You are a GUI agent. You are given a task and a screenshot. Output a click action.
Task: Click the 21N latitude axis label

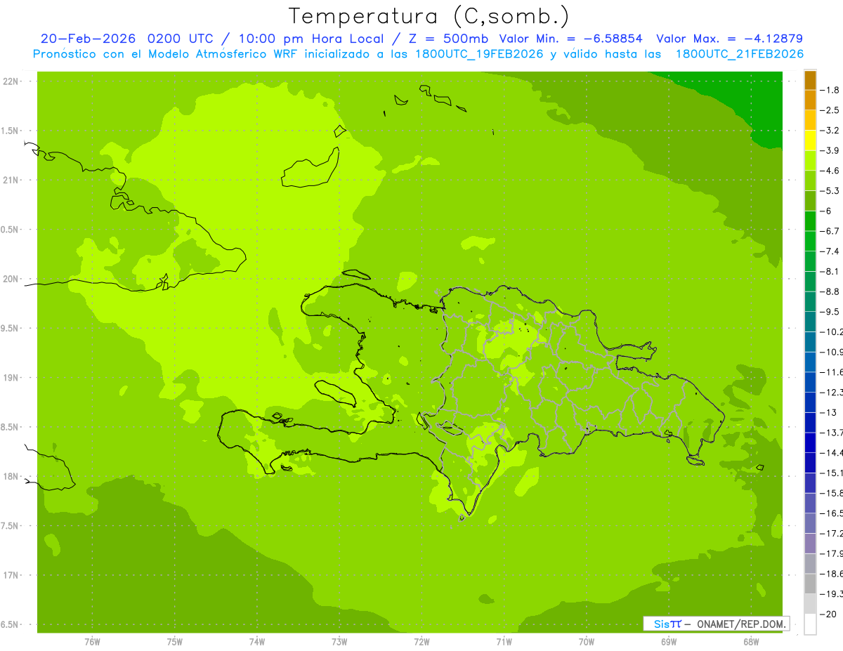11,180
